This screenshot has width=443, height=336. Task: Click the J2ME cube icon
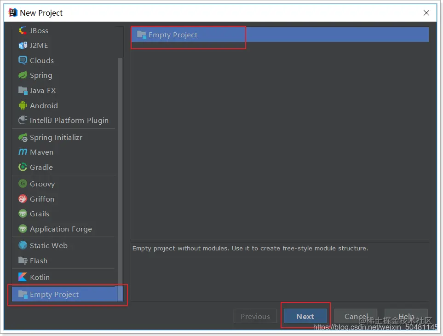[23, 45]
